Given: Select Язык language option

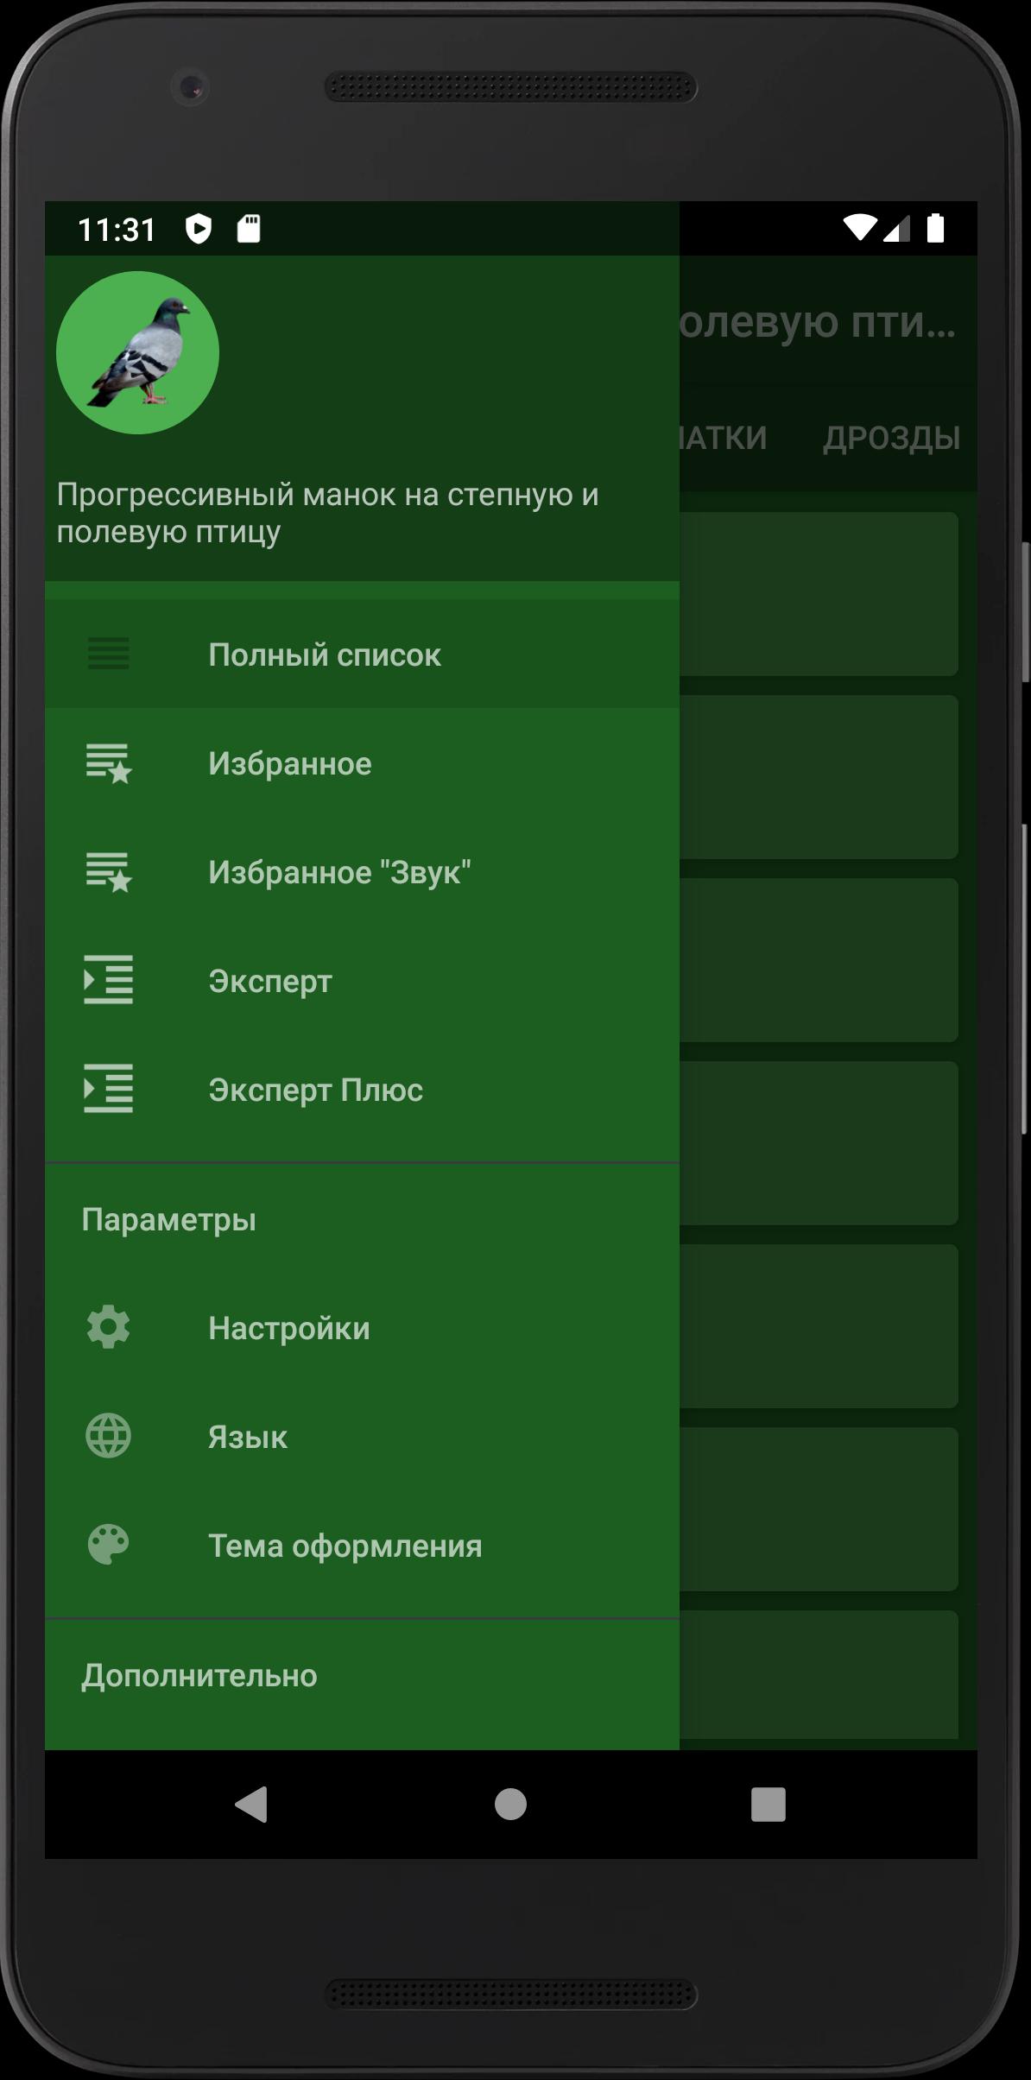Looking at the screenshot, I should [x=362, y=1437].
